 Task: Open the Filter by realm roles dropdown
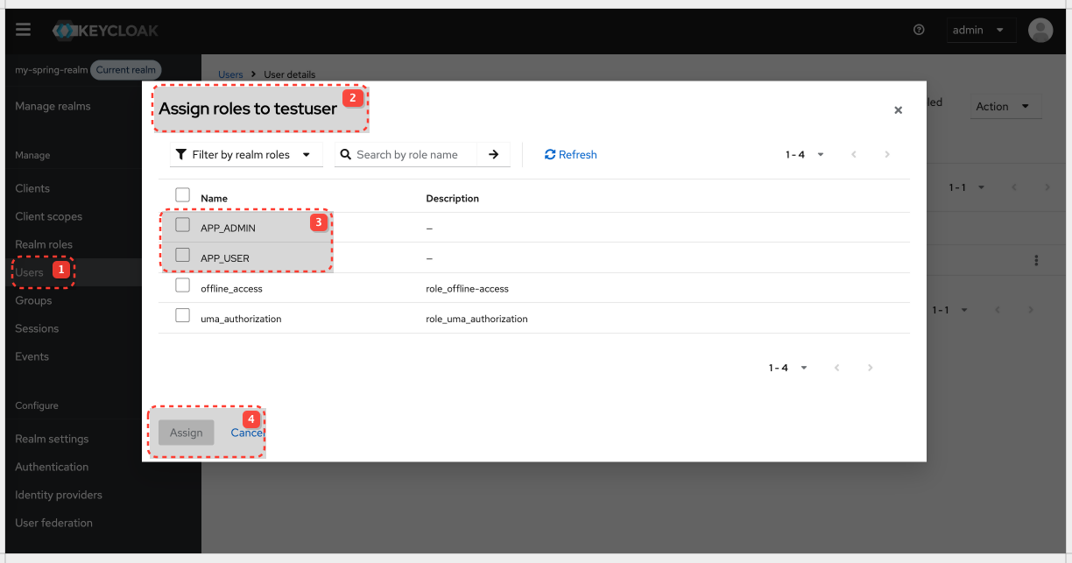pyautogui.click(x=246, y=154)
